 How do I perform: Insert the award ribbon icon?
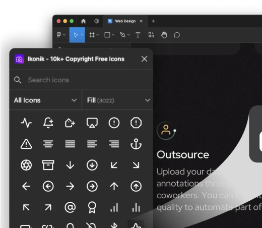92,207
